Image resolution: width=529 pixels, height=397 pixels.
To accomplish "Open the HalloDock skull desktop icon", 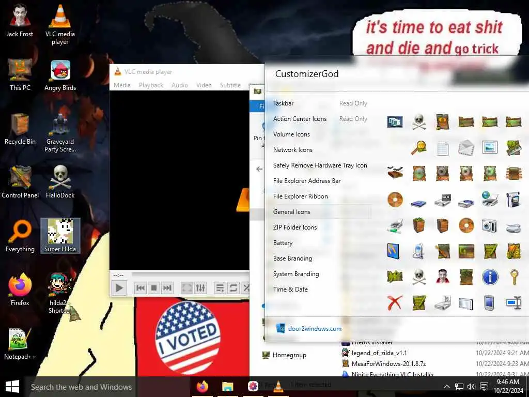I will pyautogui.click(x=60, y=181).
